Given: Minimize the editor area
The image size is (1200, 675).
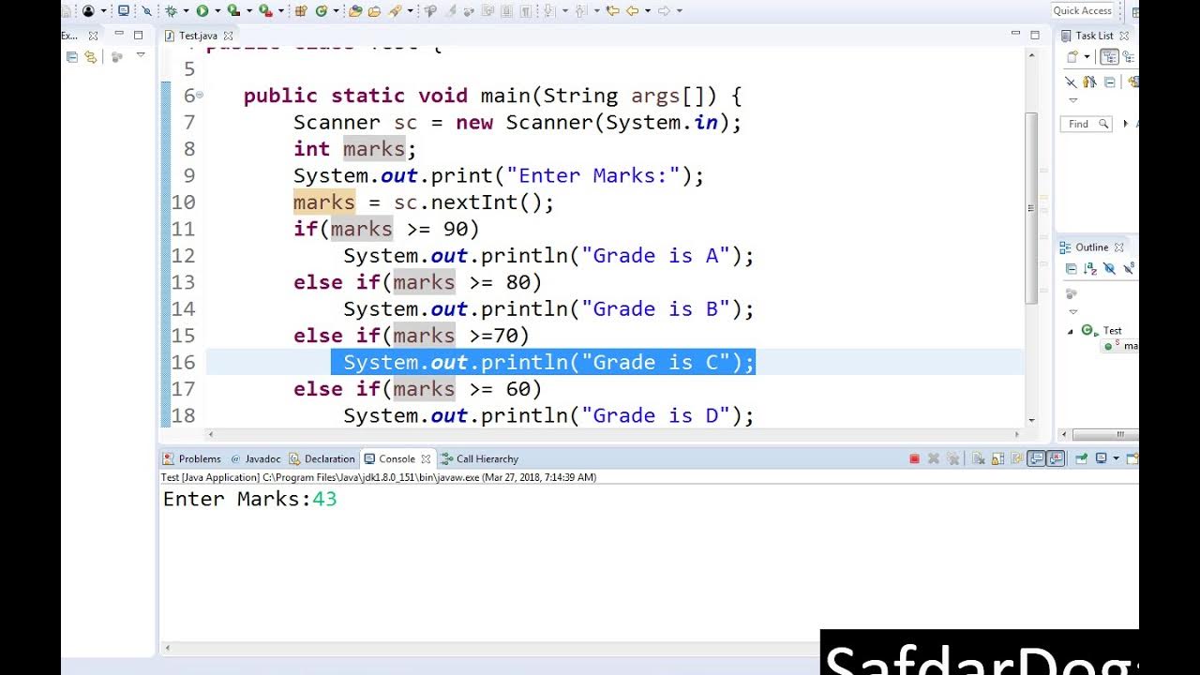Looking at the screenshot, I should click(x=1014, y=35).
